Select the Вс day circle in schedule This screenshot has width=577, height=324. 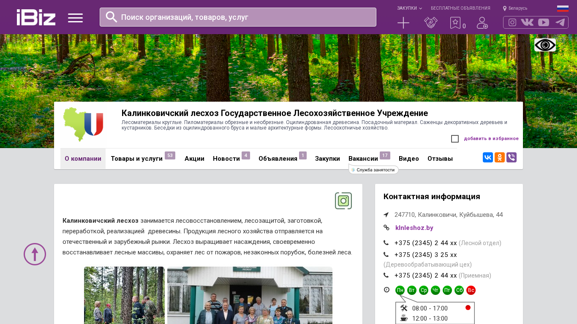coord(471,290)
